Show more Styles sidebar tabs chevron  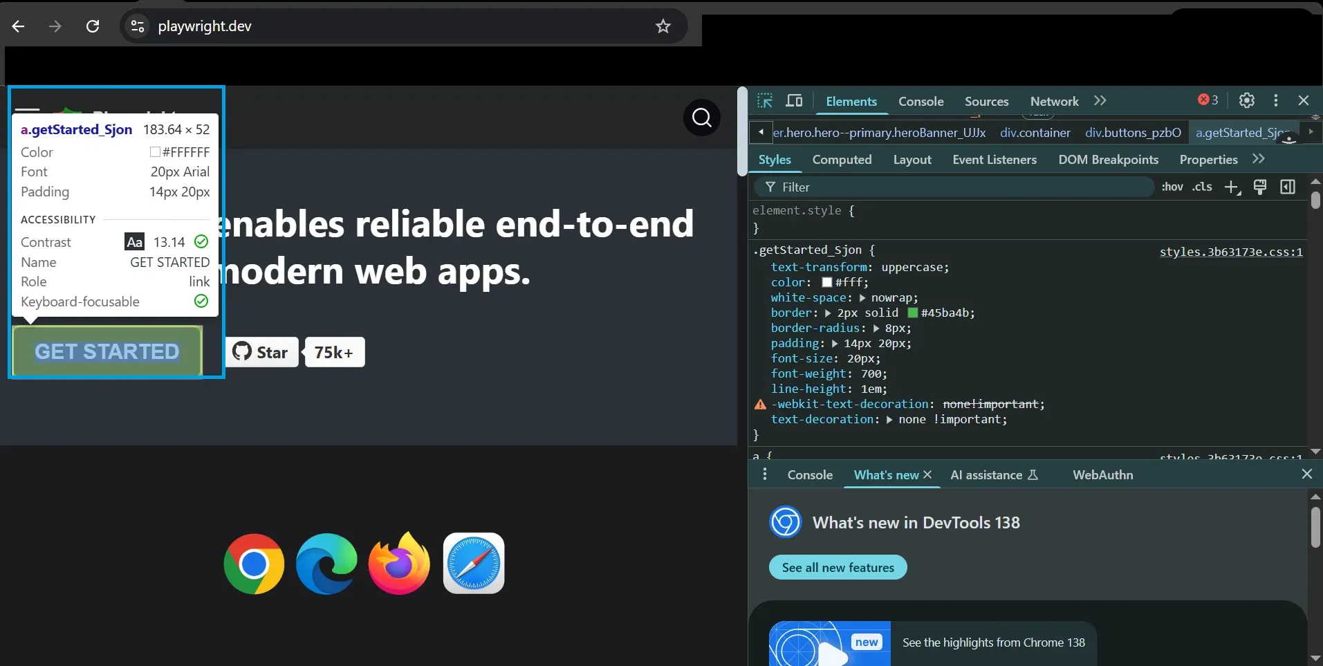pyautogui.click(x=1259, y=159)
